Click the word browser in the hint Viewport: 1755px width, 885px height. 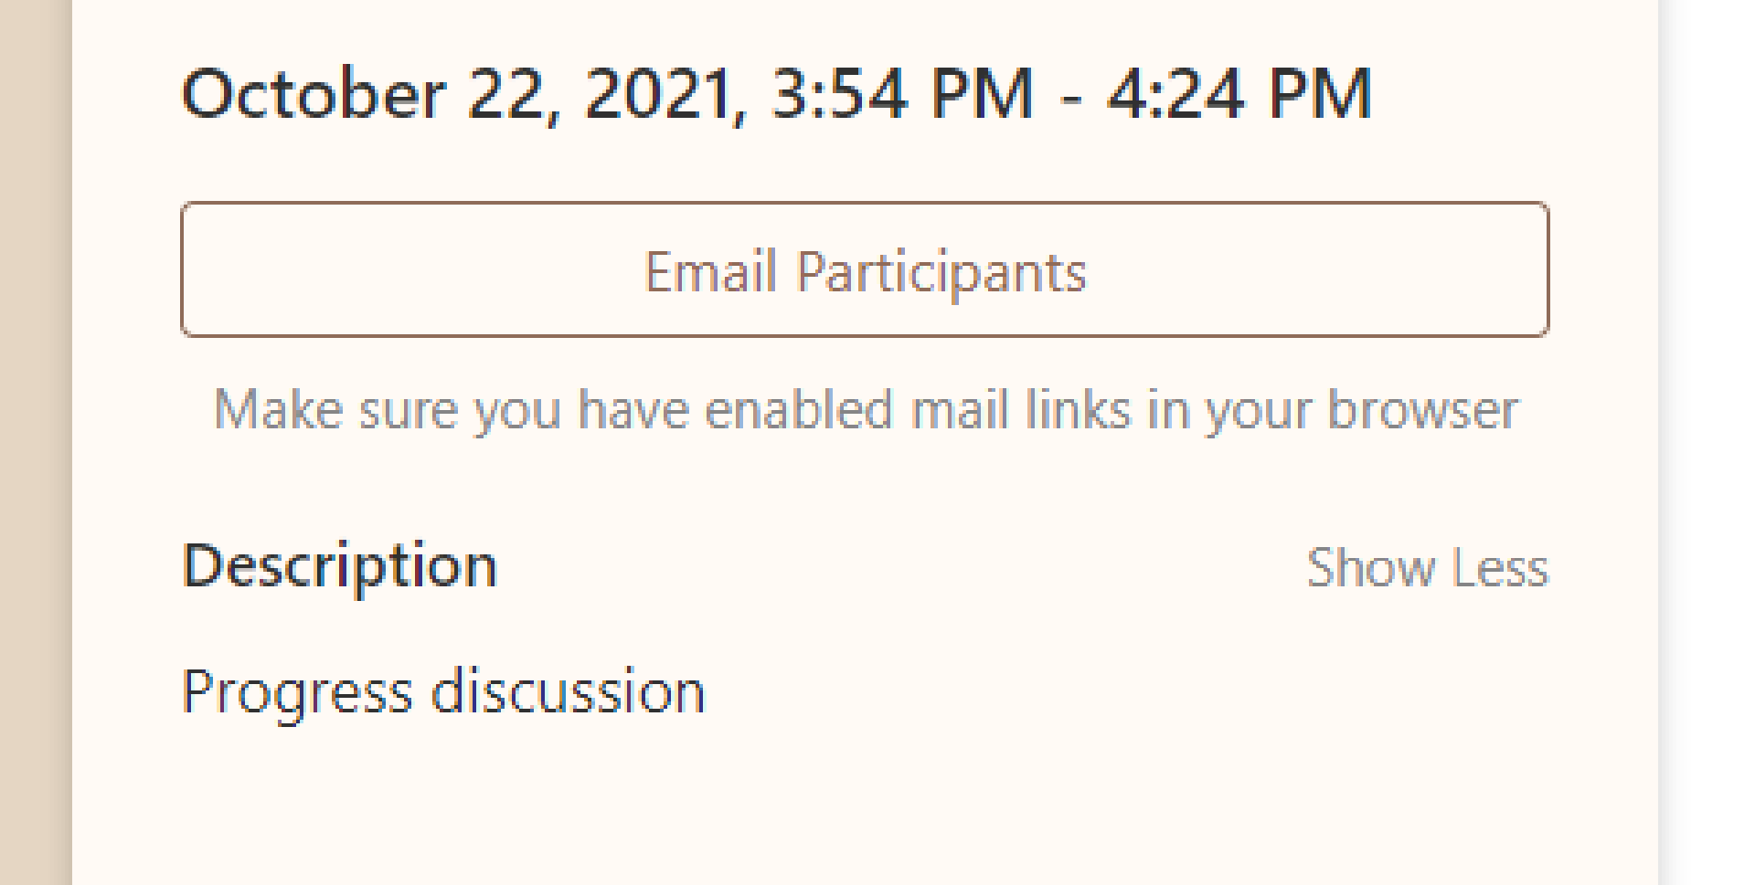tap(1422, 408)
